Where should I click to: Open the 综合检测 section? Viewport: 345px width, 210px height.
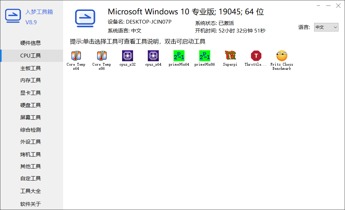pyautogui.click(x=31, y=130)
